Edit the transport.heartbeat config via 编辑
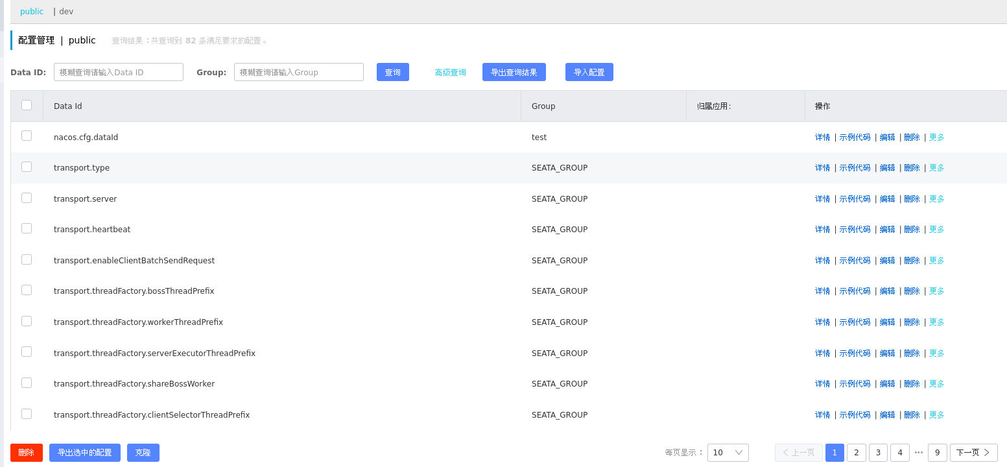 point(886,229)
